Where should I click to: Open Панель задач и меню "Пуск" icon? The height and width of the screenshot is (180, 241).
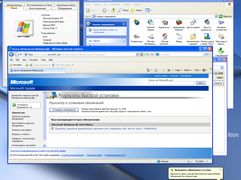[x=207, y=39]
